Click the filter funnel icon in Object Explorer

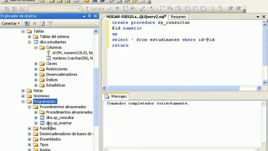click(50, 23)
